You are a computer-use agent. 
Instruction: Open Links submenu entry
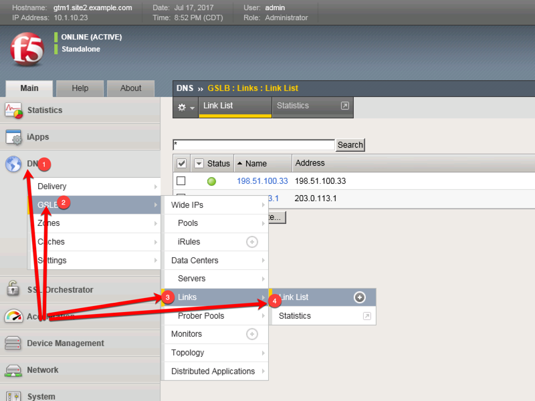pyautogui.click(x=216, y=297)
